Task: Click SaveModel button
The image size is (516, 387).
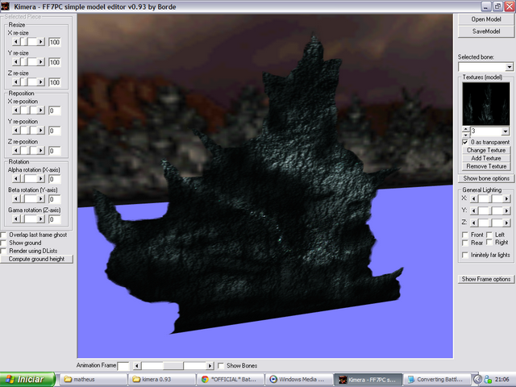Action: [485, 31]
